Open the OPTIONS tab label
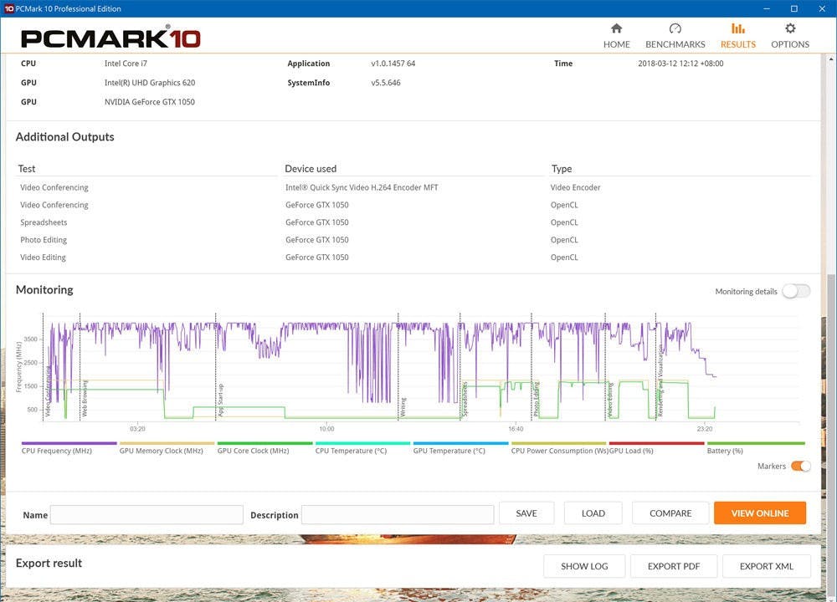Image resolution: width=837 pixels, height=602 pixels. (790, 44)
